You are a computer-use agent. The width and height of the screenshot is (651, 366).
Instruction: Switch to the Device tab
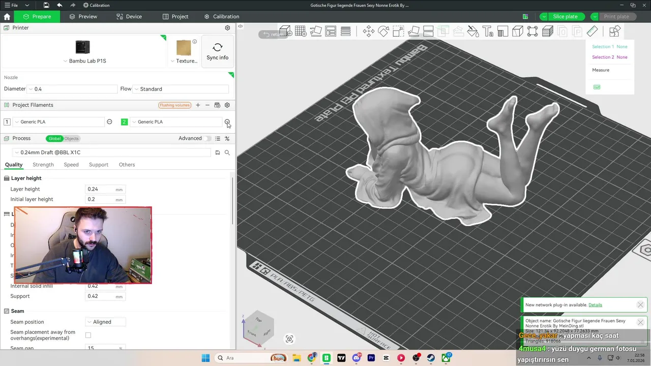coord(129,17)
